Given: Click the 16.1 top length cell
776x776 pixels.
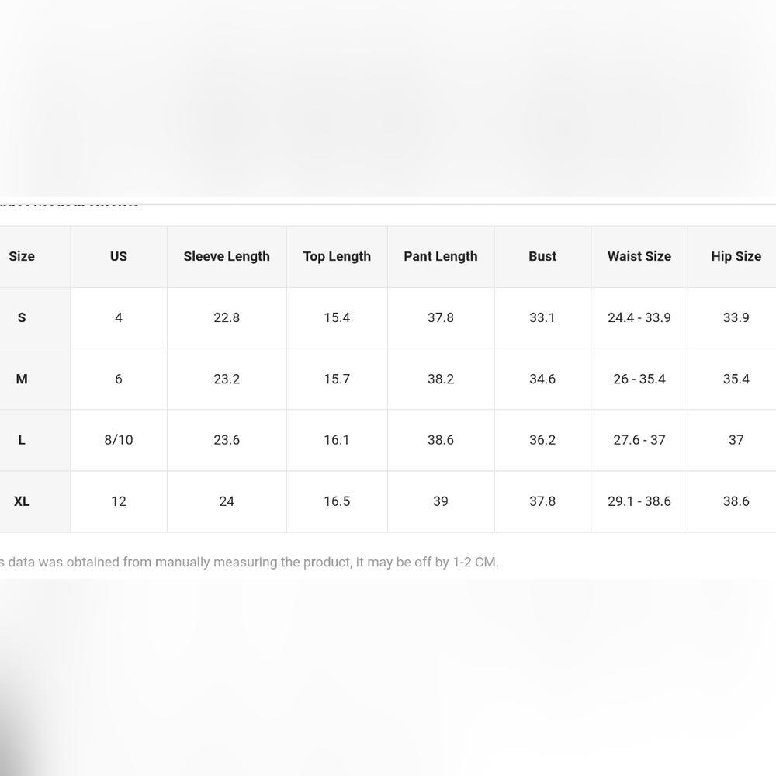Looking at the screenshot, I should 337,440.
